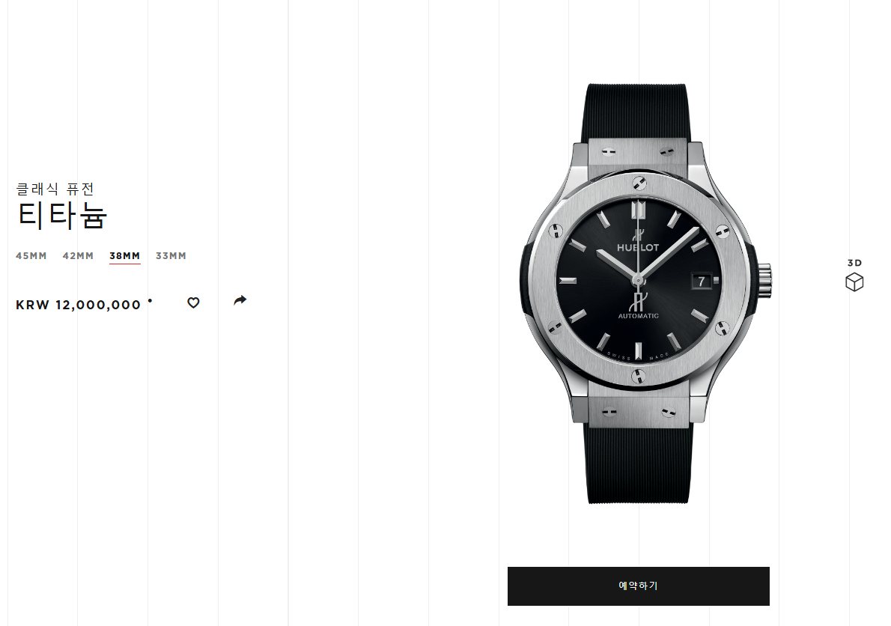
Task: Click the 클래식 퓨전 collection name
Action: 55,189
